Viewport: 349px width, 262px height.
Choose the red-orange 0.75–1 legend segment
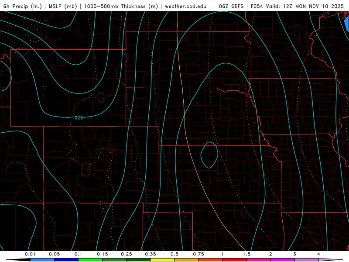(x=211, y=260)
